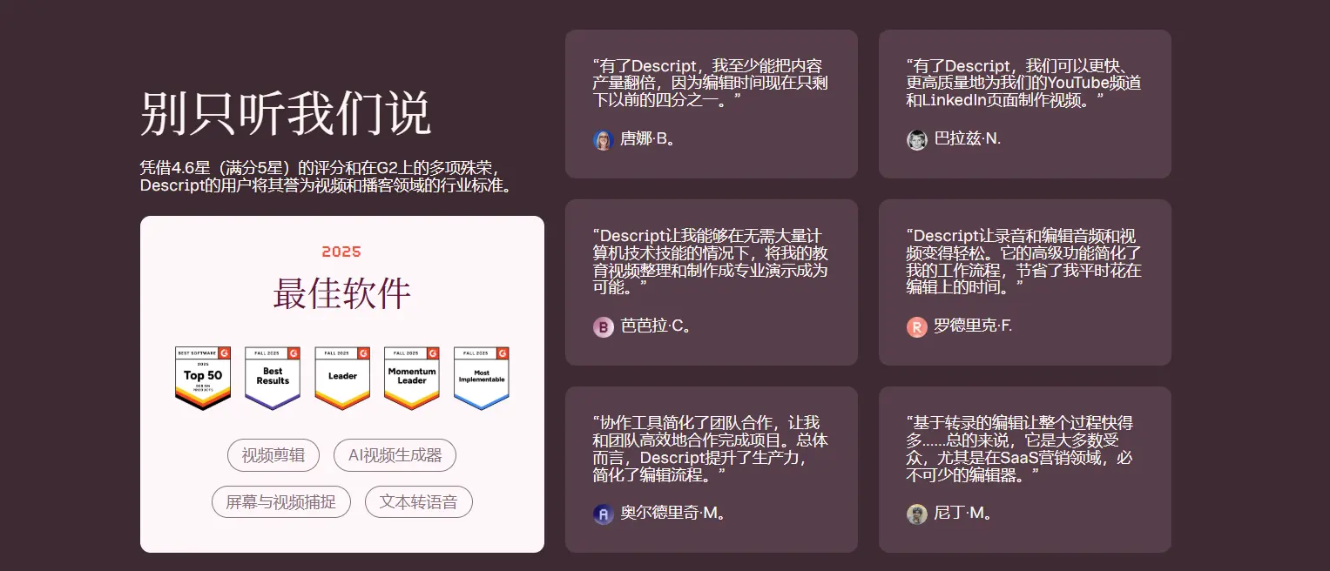Click reviewer name 尼丁·M。
This screenshot has width=1330, height=571.
click(x=963, y=514)
